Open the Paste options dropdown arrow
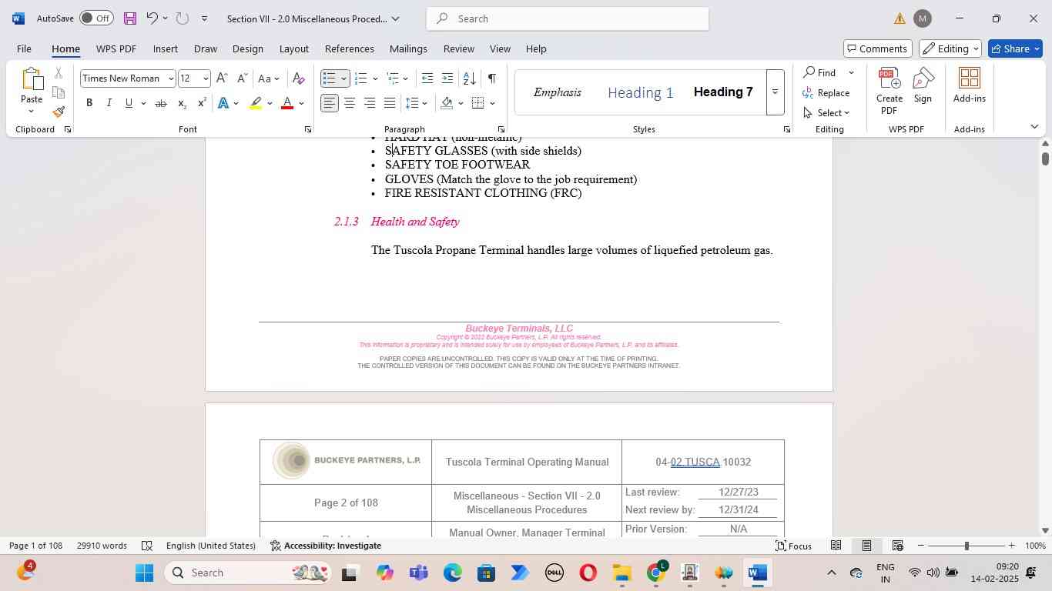 pyautogui.click(x=32, y=112)
